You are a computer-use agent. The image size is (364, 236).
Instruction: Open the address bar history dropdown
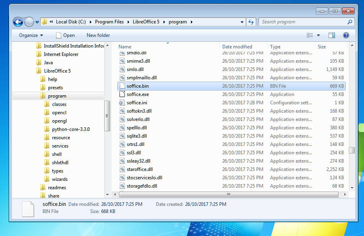[x=242, y=22]
